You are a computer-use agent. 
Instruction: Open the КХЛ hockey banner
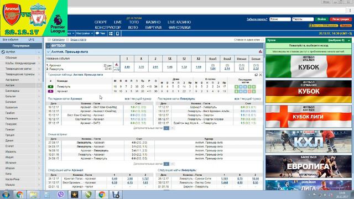(309, 142)
